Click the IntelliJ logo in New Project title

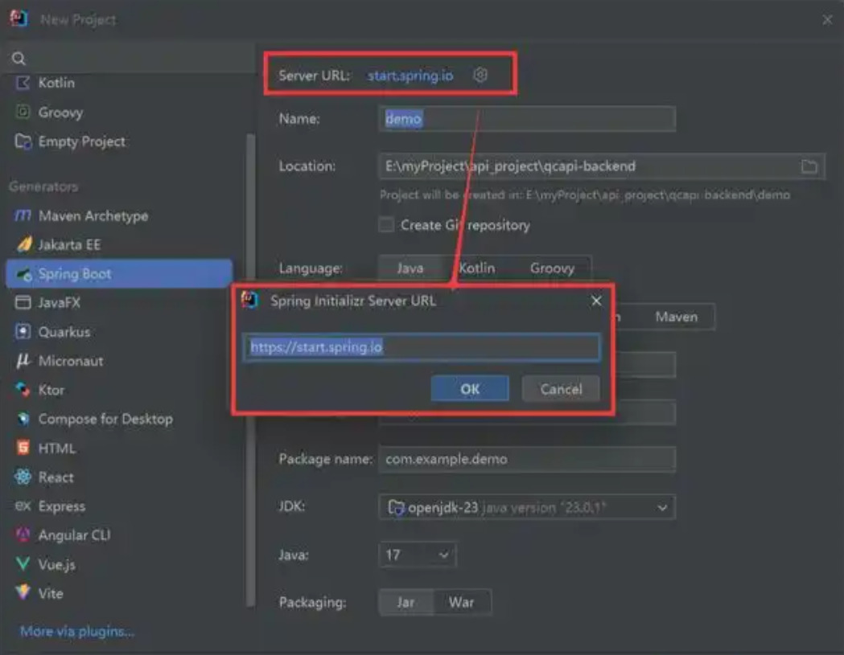19,18
